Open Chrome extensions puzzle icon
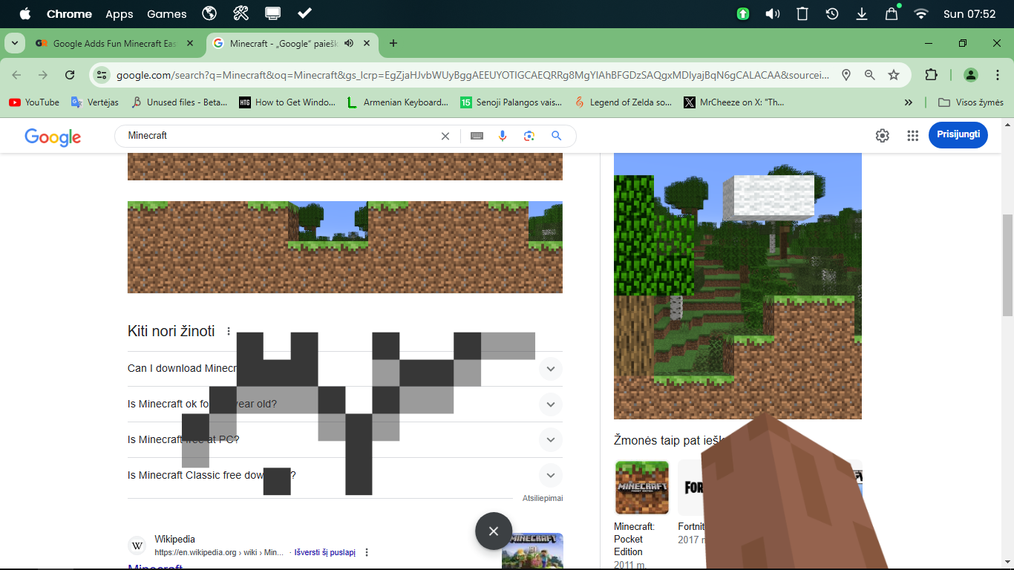The width and height of the screenshot is (1014, 570). [931, 75]
